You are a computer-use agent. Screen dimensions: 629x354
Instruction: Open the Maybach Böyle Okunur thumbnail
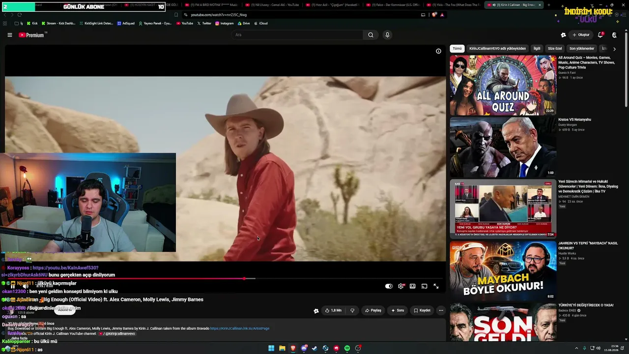(503, 270)
